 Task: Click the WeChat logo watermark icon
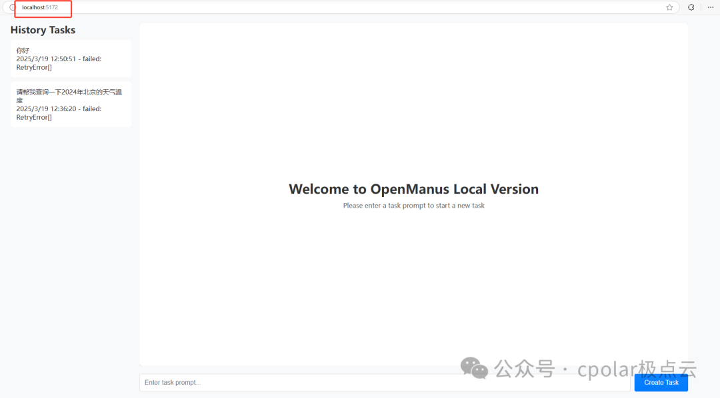(x=475, y=368)
